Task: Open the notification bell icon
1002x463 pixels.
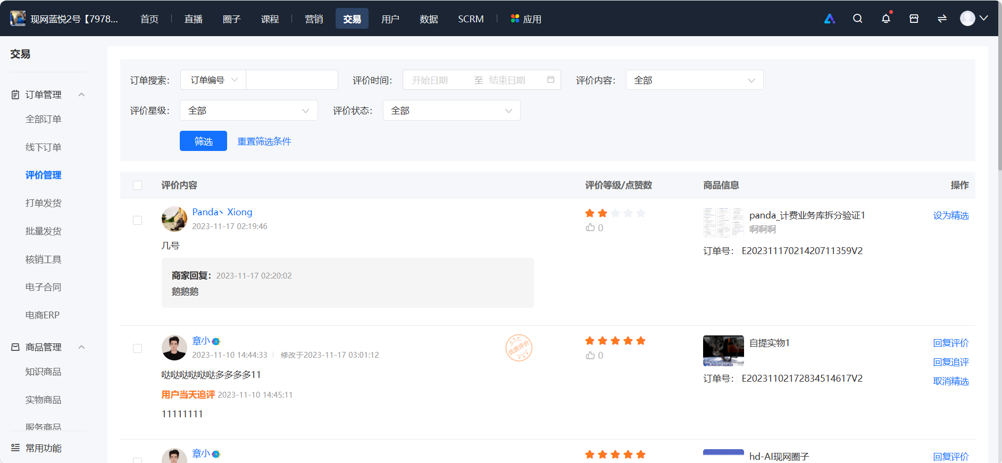Action: click(886, 19)
